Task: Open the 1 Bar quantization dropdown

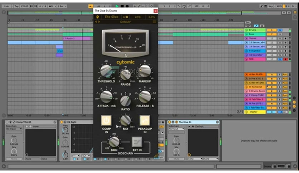Action: [62, 6]
